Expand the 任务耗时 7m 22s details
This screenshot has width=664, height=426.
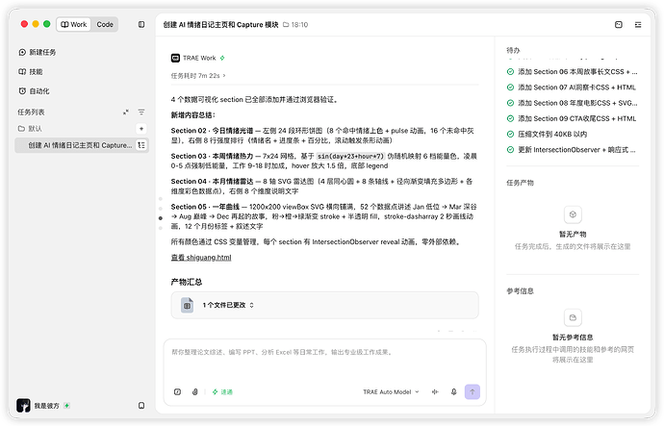198,76
